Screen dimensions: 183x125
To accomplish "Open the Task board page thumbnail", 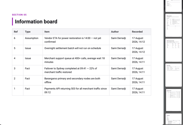I will point(173,119).
